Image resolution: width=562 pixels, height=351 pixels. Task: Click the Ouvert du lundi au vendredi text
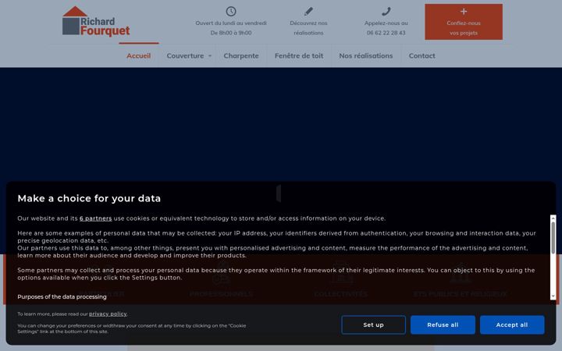click(231, 23)
